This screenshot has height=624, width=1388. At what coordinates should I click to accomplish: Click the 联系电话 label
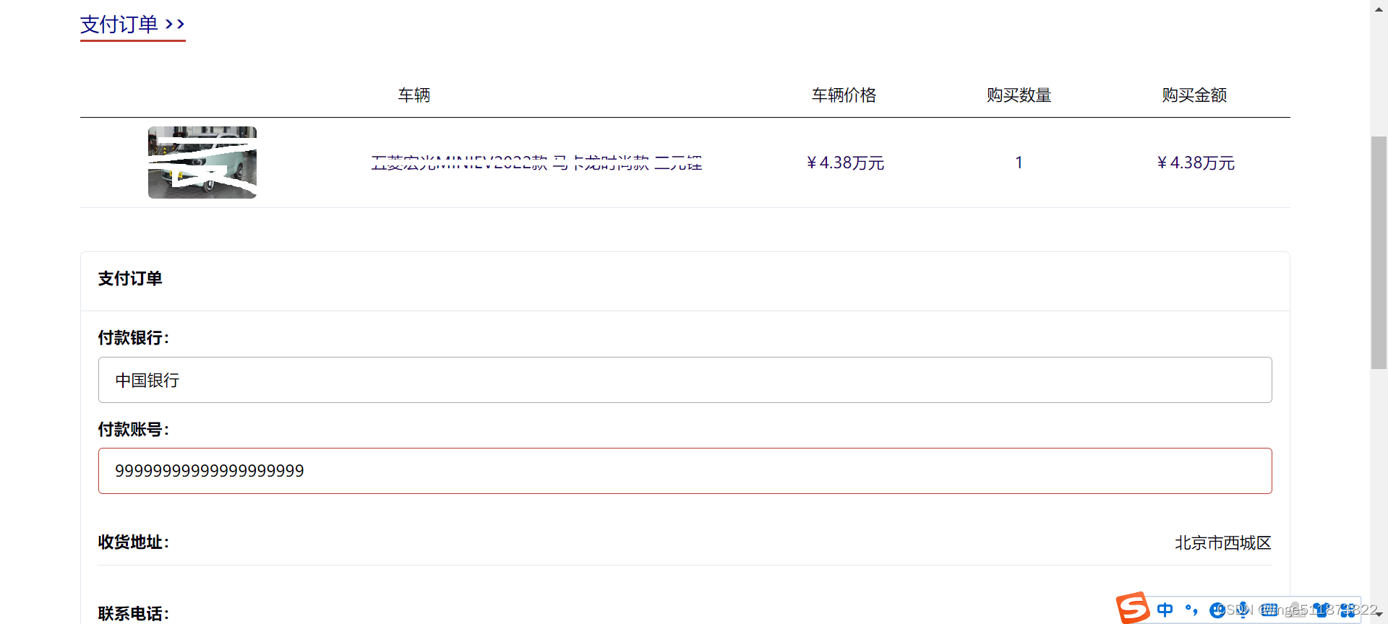[x=134, y=614]
